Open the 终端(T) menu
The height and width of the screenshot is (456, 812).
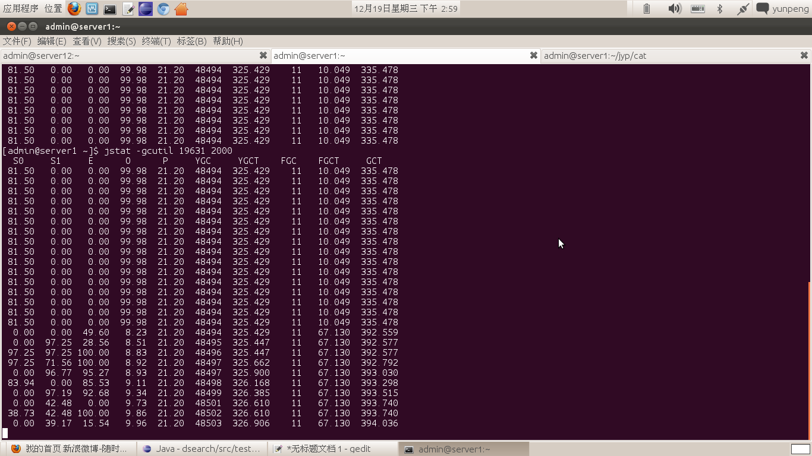(156, 41)
